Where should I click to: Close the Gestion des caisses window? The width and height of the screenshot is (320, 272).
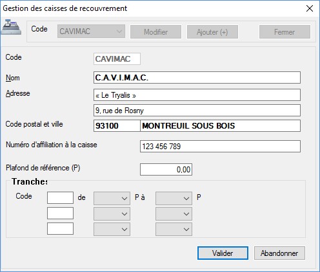(x=310, y=8)
